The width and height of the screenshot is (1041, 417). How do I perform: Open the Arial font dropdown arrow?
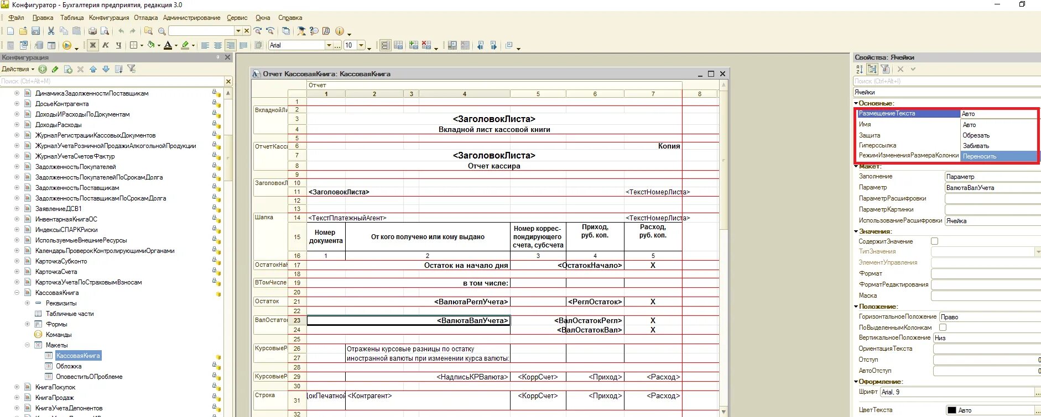[x=329, y=45]
